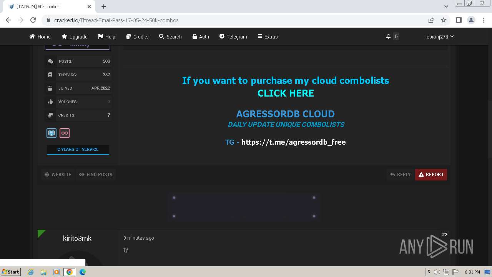Show hidden system tray icons

[429, 272]
